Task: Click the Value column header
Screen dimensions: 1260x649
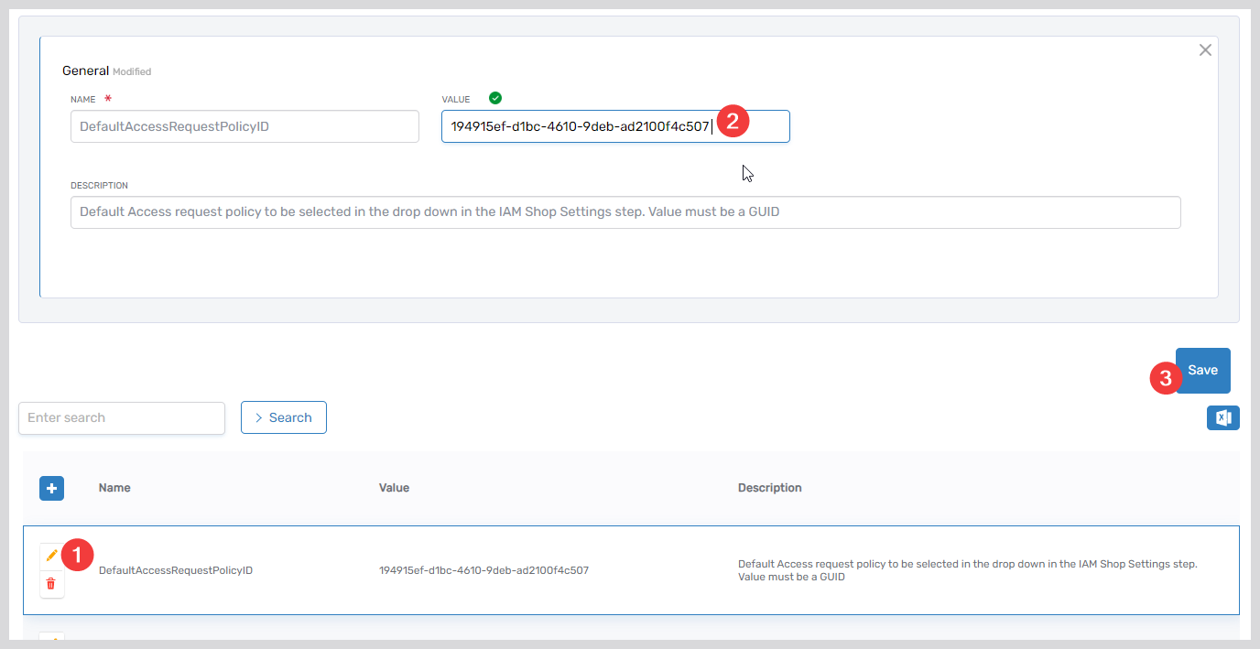Action: (x=394, y=488)
